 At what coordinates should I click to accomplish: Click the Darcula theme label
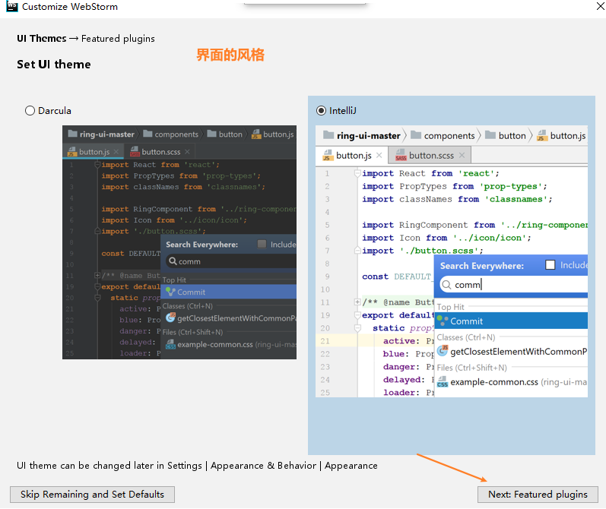point(55,111)
